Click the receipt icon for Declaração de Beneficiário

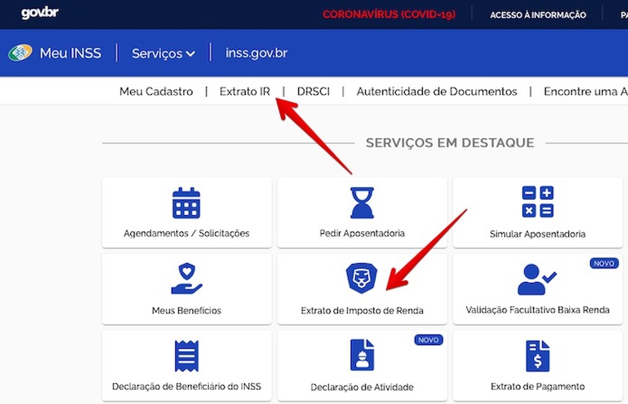[186, 356]
